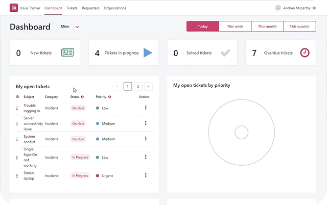Image resolution: width=327 pixels, height=205 pixels.
Task: Click the Solved tickets checkmark icon
Action: [x=225, y=53]
